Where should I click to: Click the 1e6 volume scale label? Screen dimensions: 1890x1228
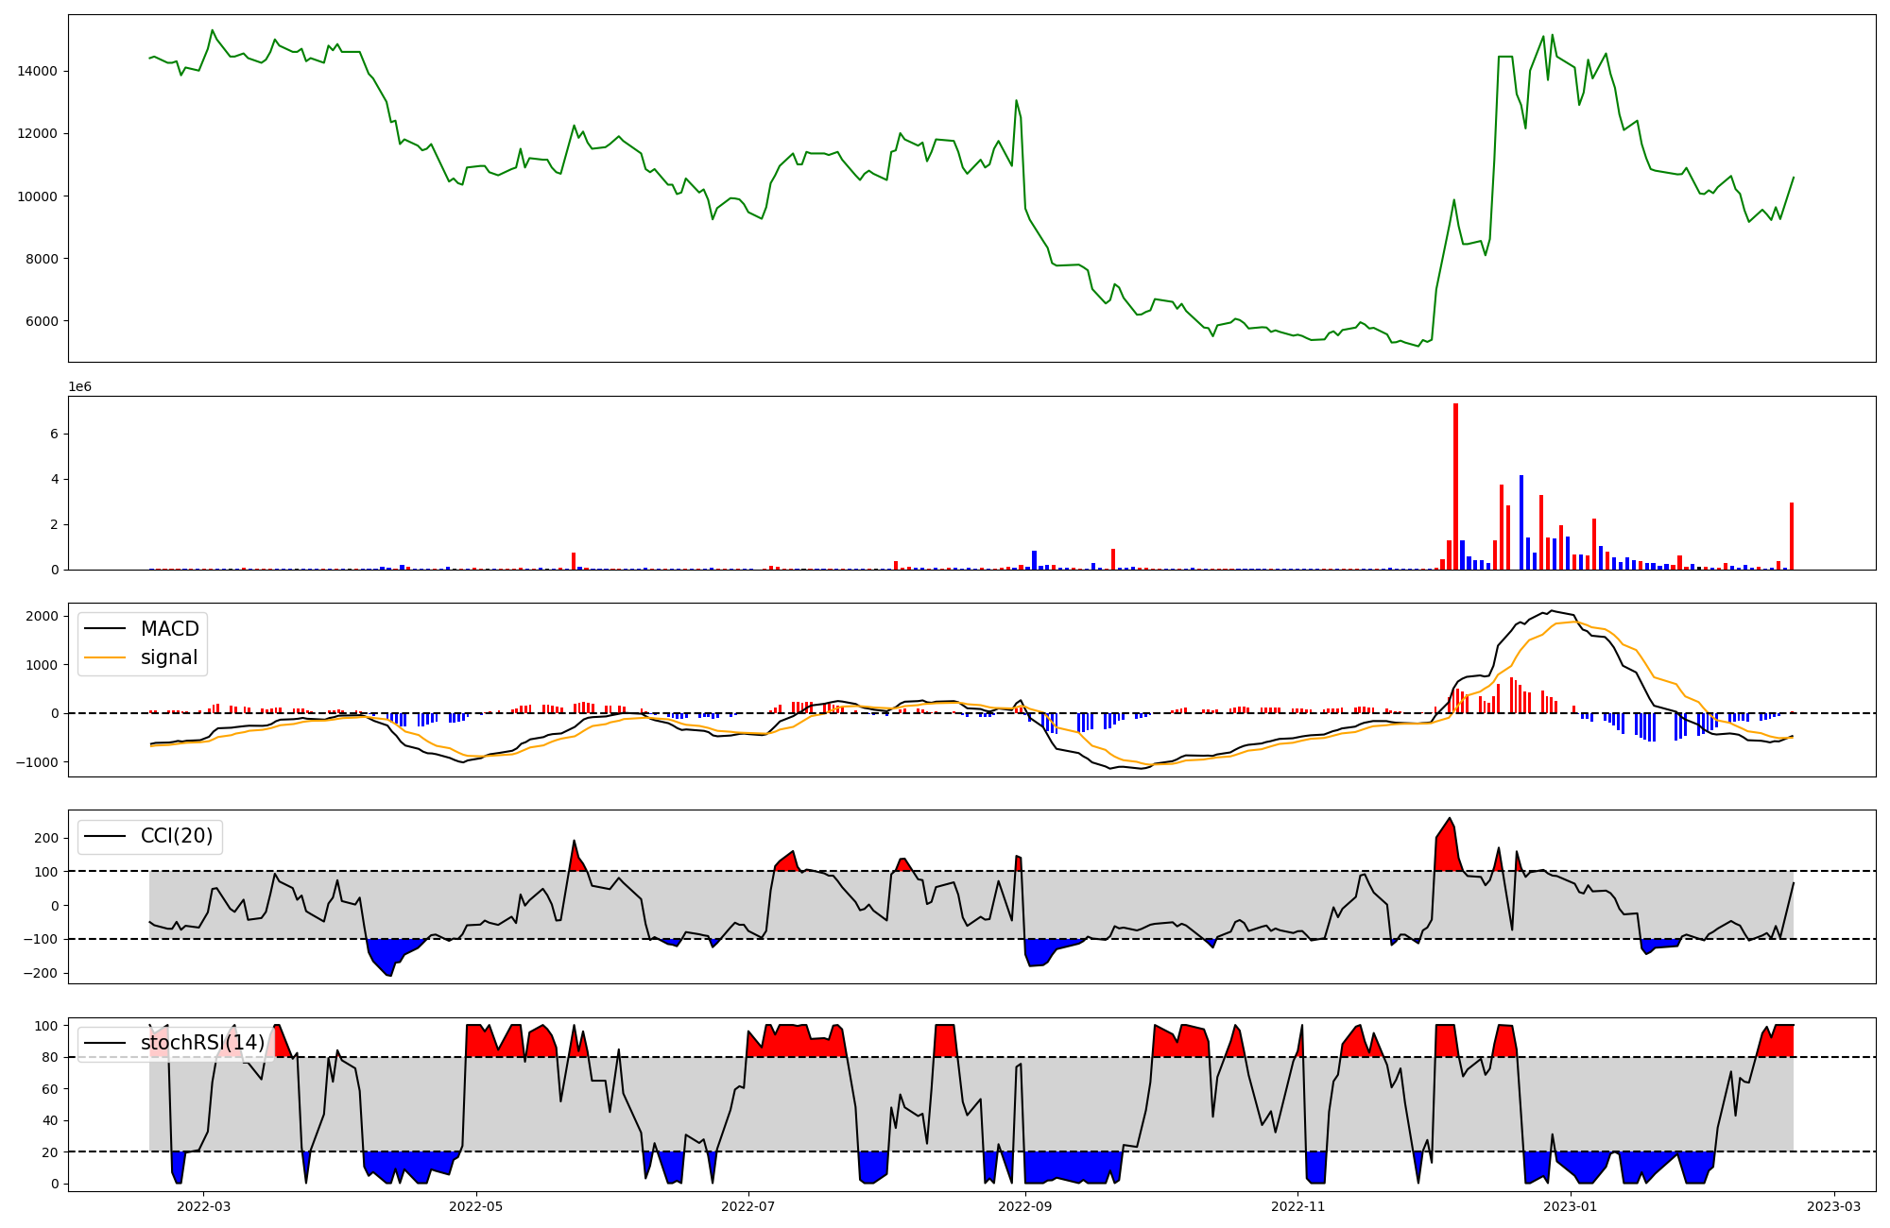(79, 387)
